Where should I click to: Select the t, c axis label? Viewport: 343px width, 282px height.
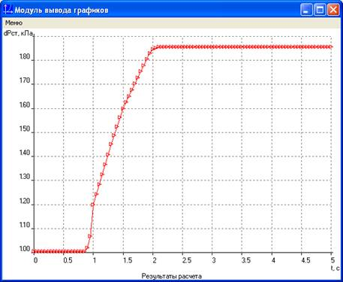335,268
